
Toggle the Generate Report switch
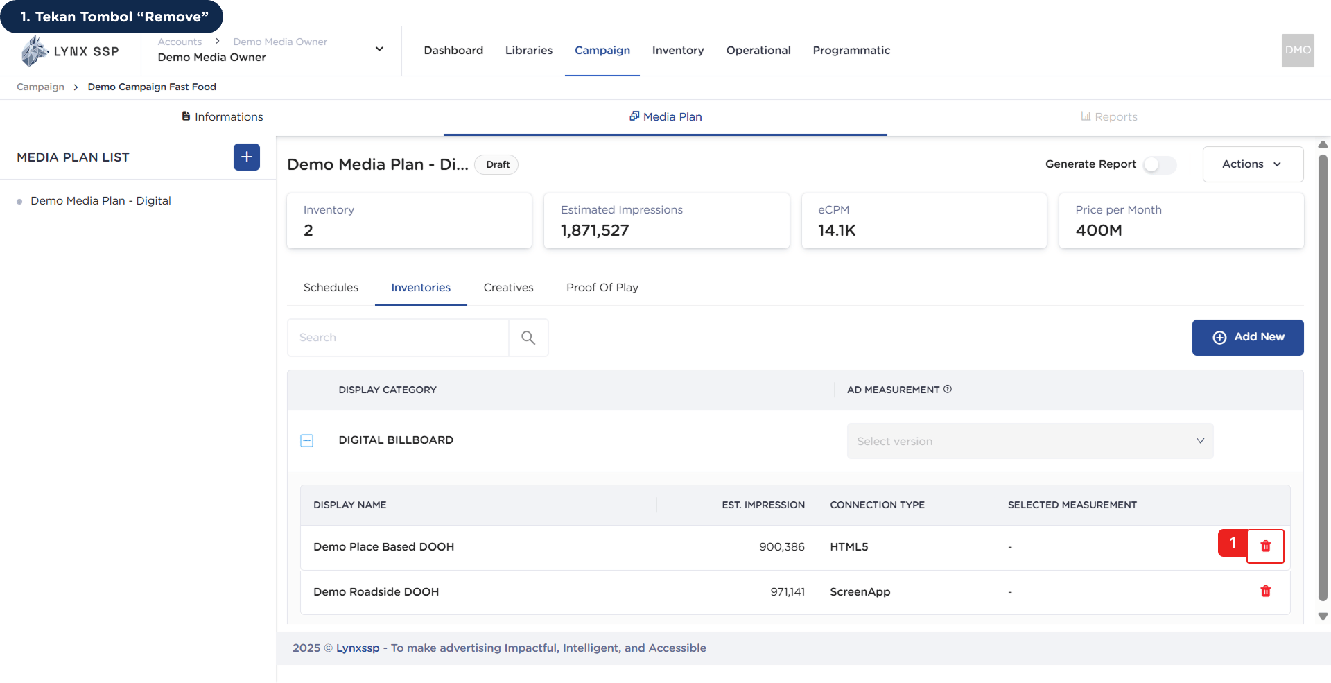point(1160,164)
